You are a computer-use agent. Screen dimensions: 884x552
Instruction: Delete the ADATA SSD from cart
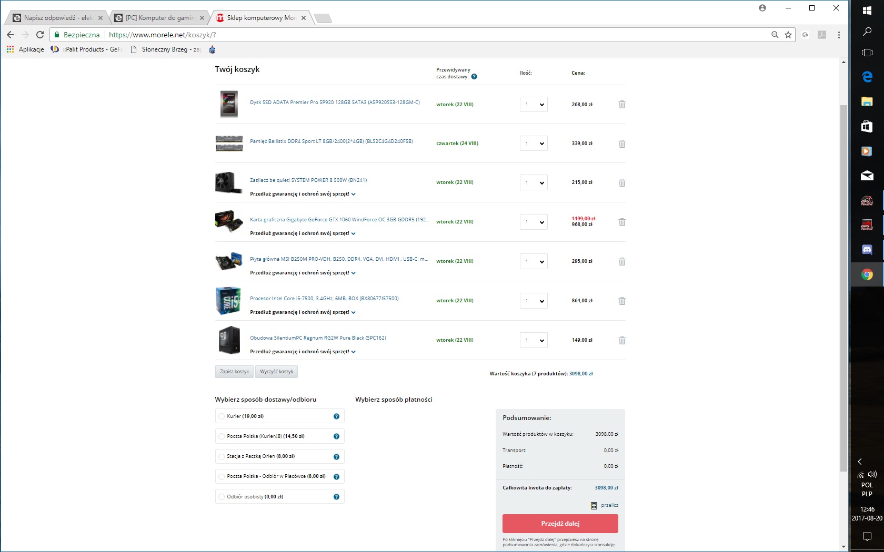click(622, 104)
